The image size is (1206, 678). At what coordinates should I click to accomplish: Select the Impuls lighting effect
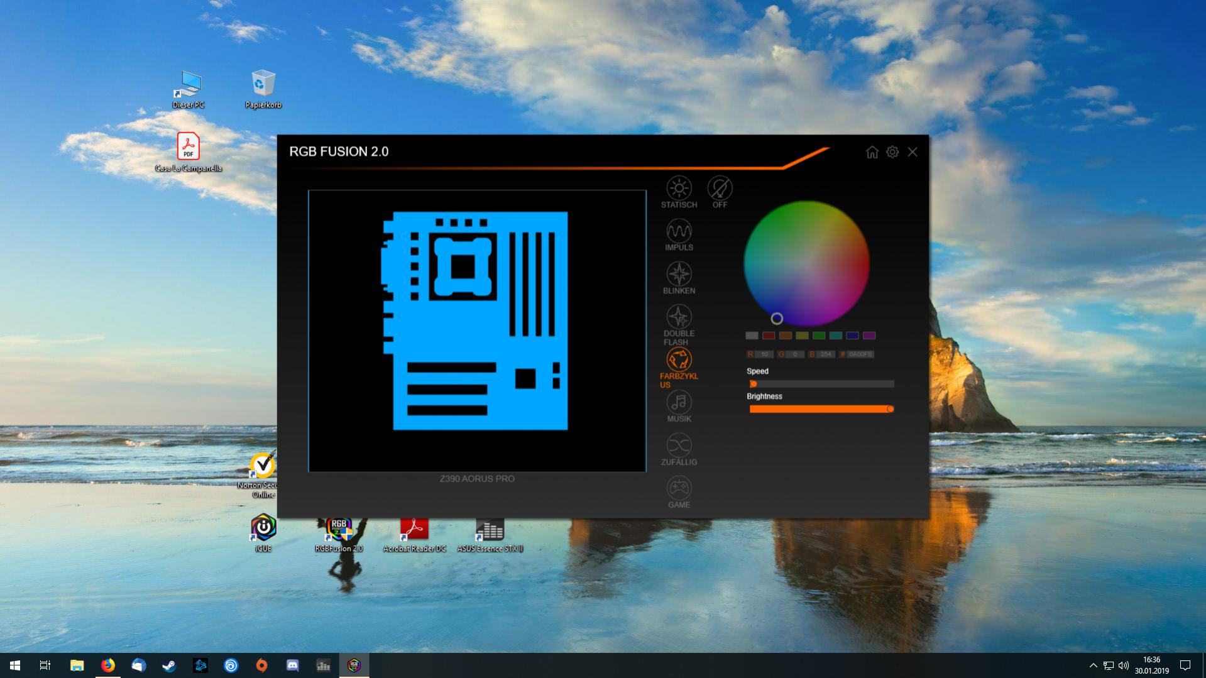pos(679,235)
